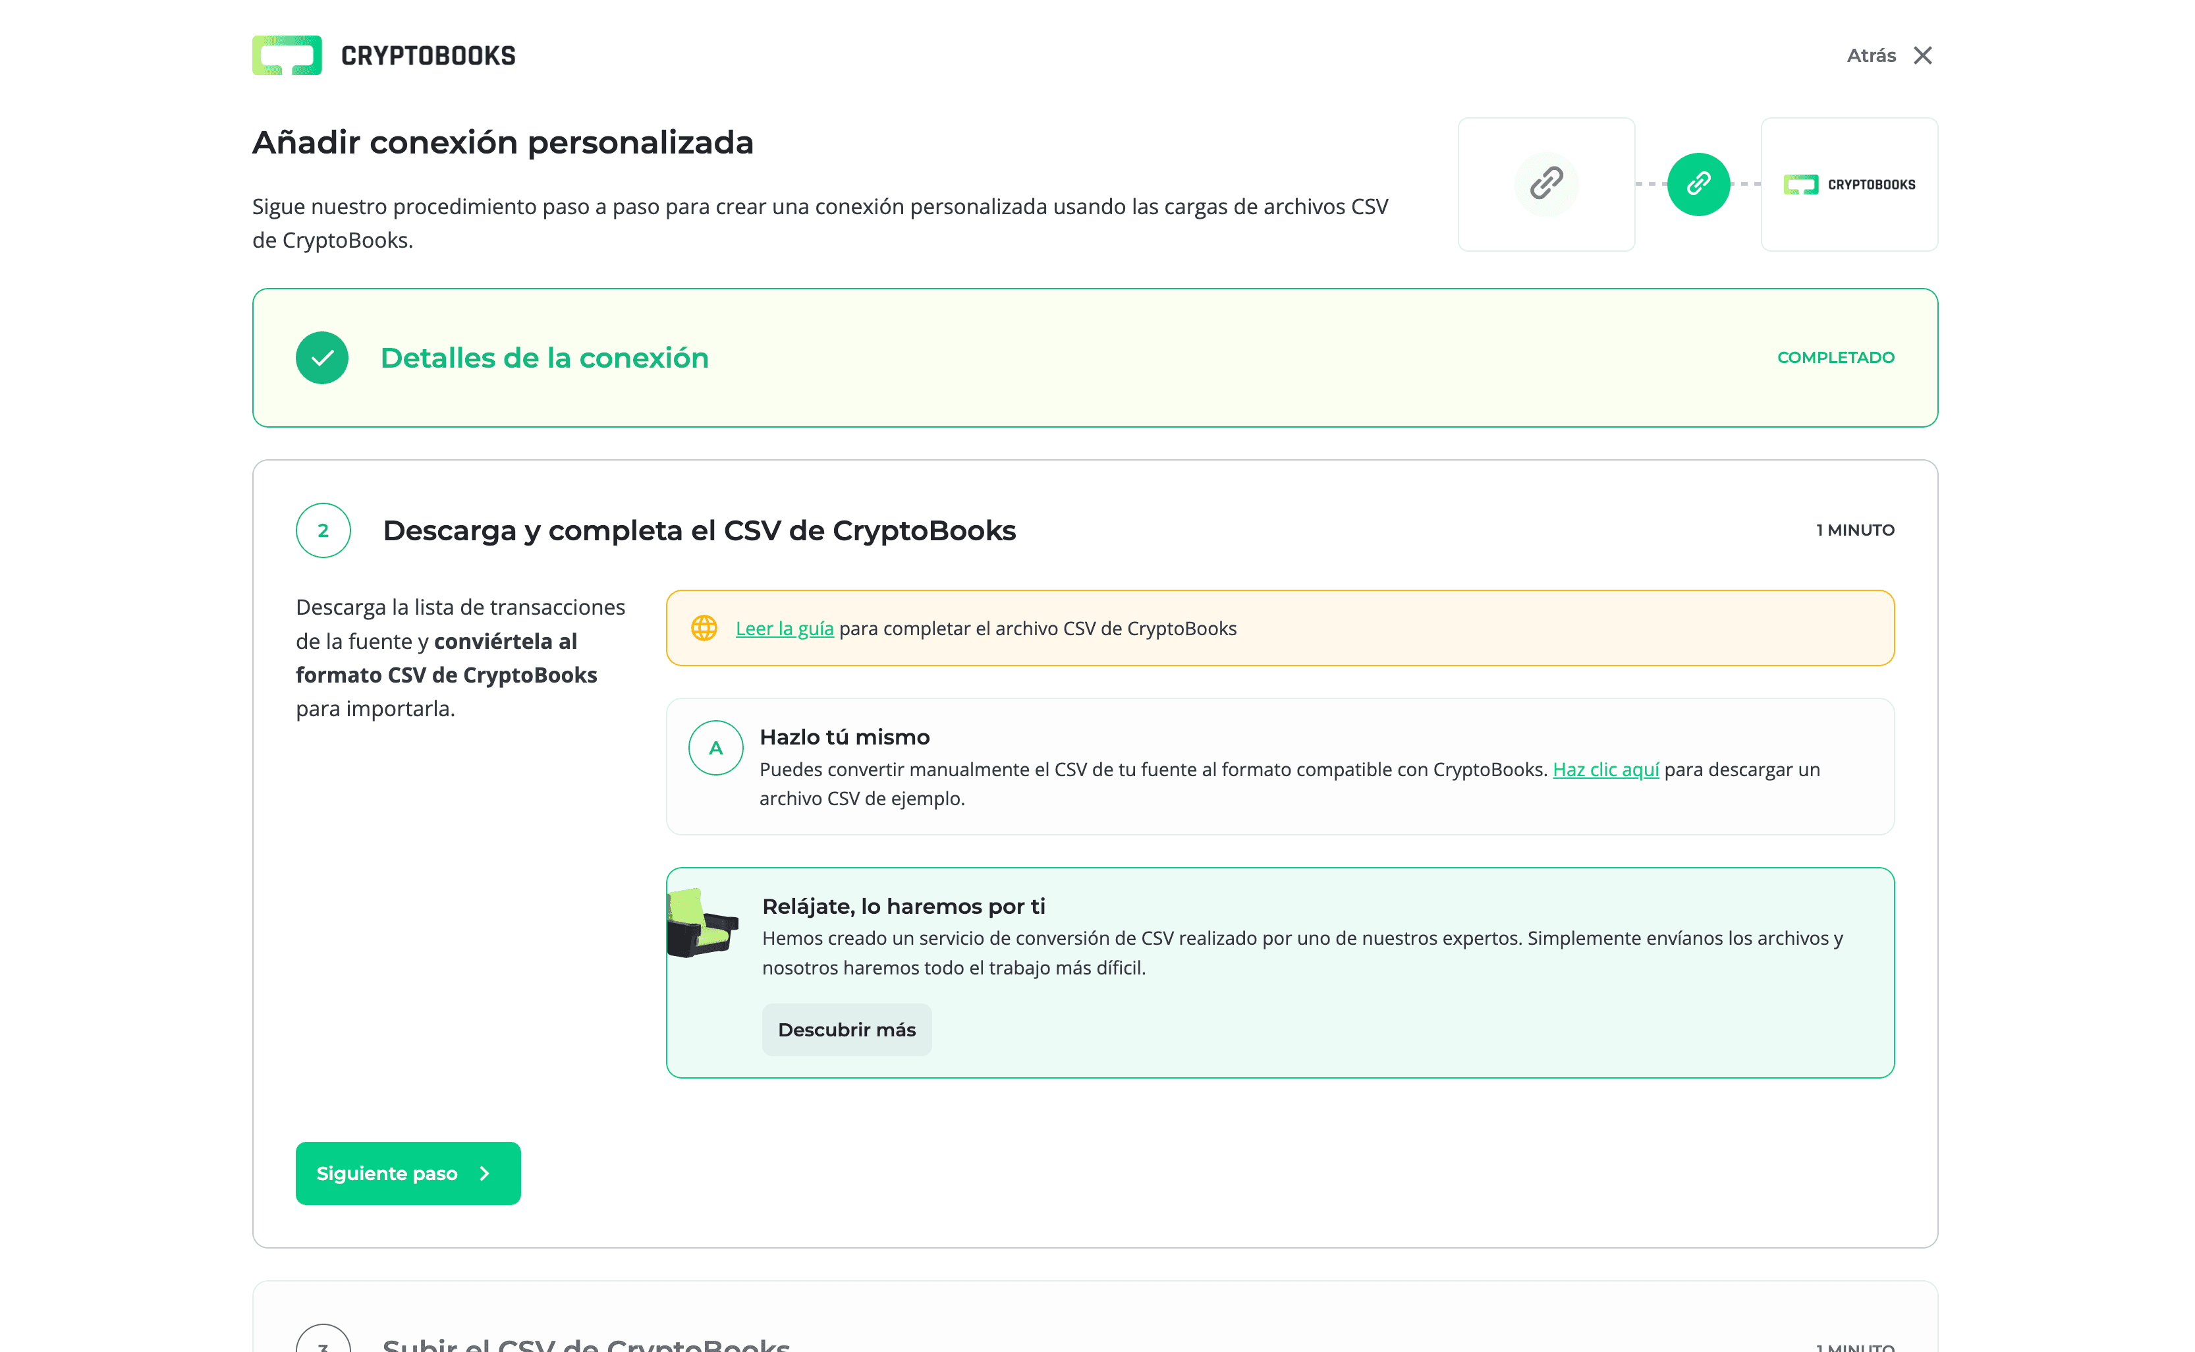Click the green armchair illustration
Image resolution: width=2195 pixels, height=1352 pixels.
pyautogui.click(x=702, y=923)
